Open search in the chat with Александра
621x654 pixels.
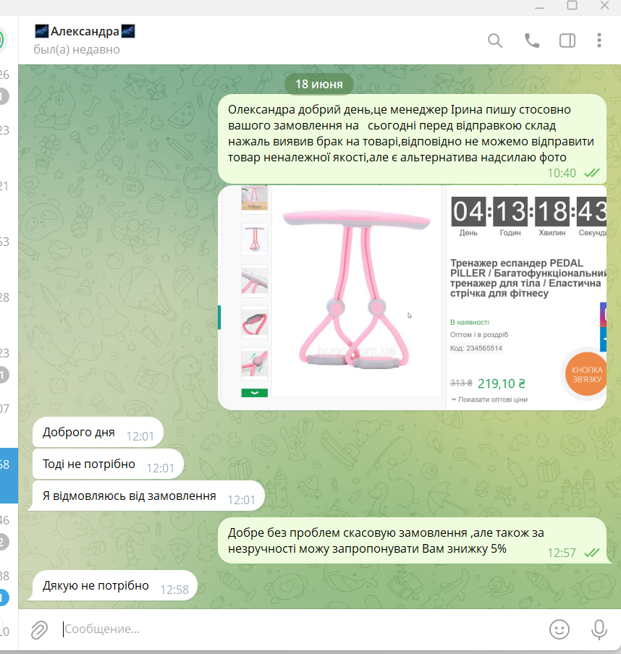495,41
